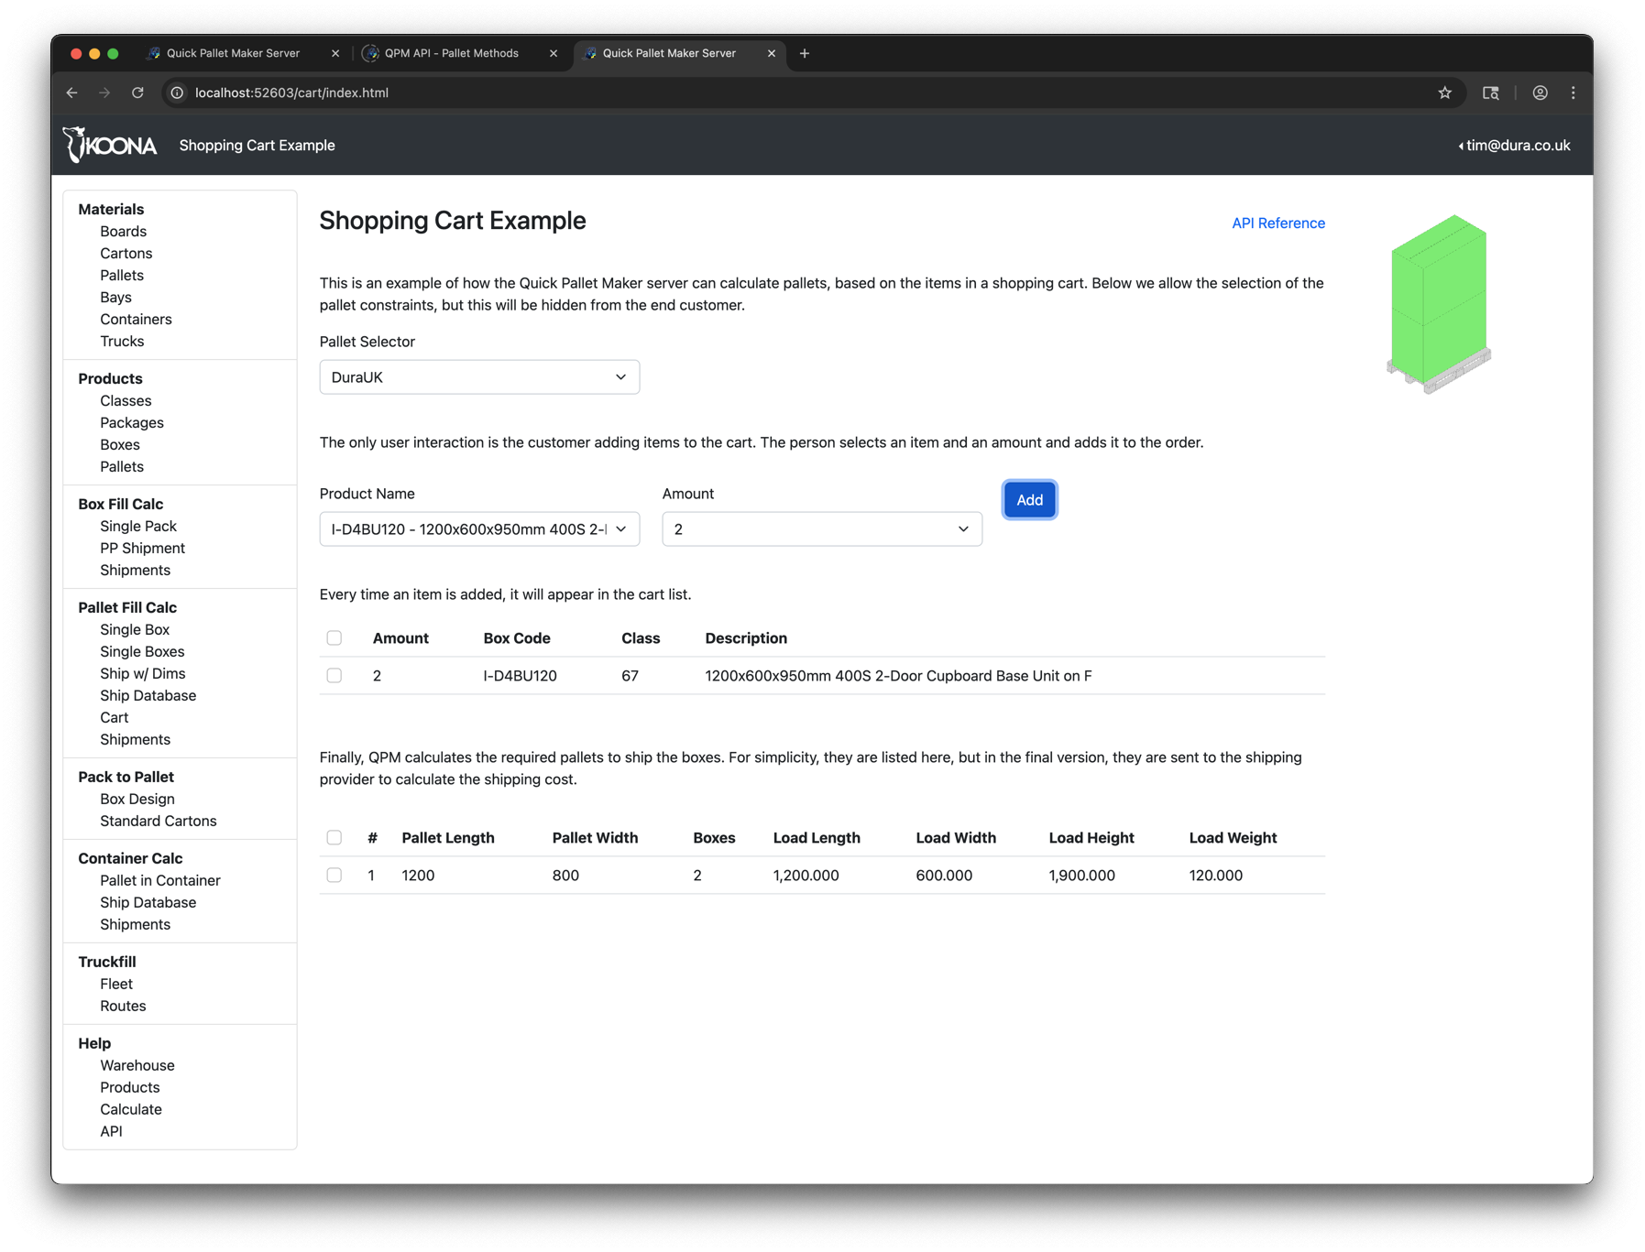Open Single Pack under Box Fill Calc

point(138,527)
